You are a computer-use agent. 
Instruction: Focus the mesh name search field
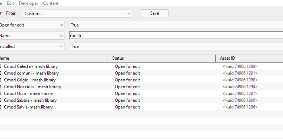click(176, 35)
